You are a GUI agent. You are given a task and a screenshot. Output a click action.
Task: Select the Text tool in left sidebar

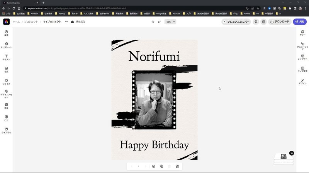click(x=6, y=57)
